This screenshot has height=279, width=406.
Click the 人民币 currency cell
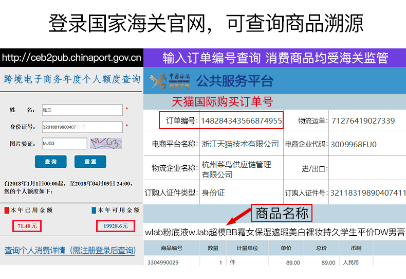(x=356, y=262)
